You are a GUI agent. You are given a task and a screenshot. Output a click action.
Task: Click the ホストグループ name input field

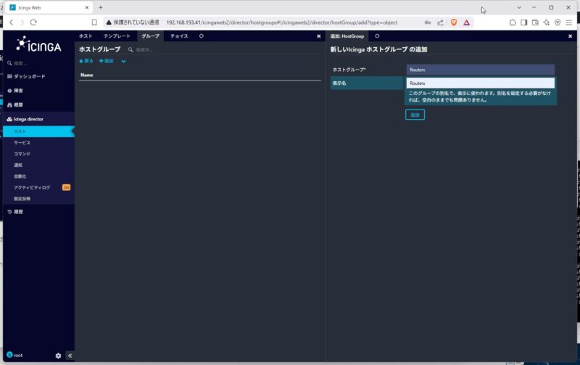480,70
